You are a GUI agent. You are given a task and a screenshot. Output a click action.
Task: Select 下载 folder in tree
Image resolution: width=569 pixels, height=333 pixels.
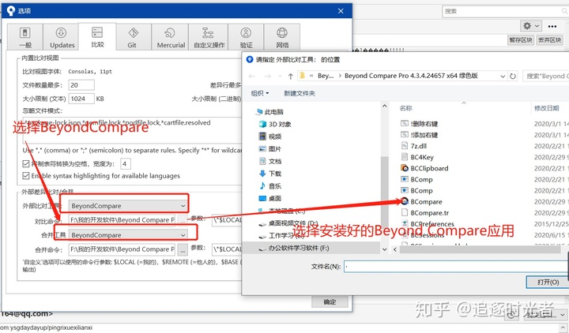tap(270, 173)
